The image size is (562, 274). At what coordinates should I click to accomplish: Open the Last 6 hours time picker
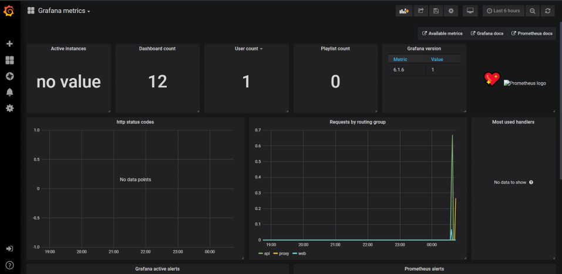[x=504, y=11]
